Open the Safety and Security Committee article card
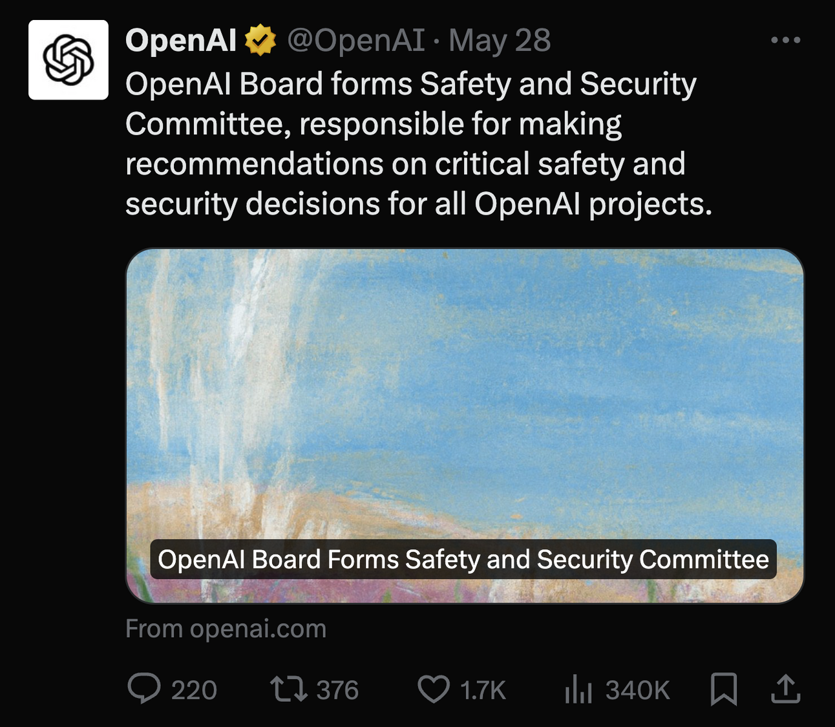 [464, 560]
